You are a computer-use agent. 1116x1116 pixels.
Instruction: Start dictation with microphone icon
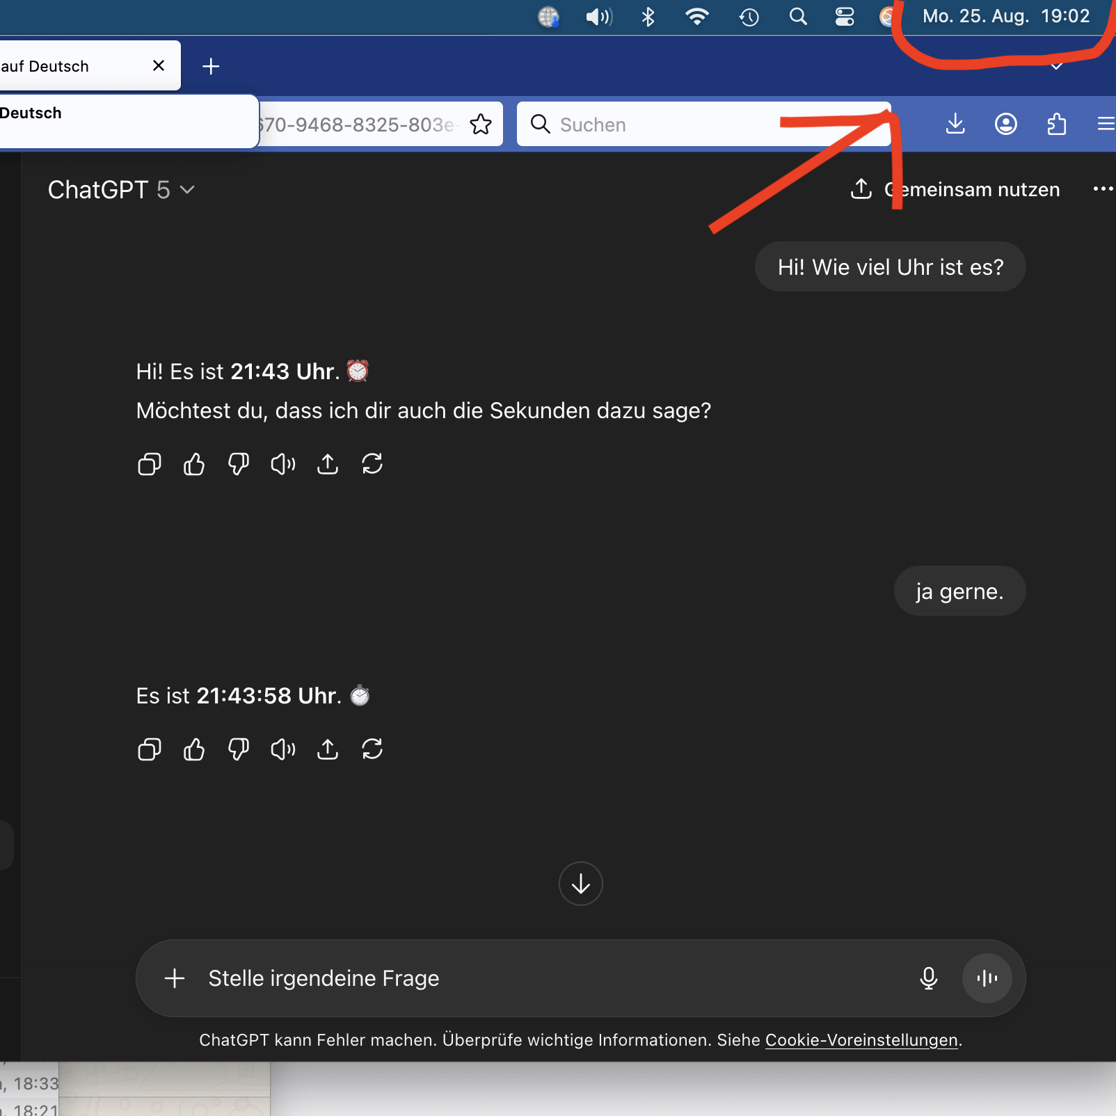[929, 978]
